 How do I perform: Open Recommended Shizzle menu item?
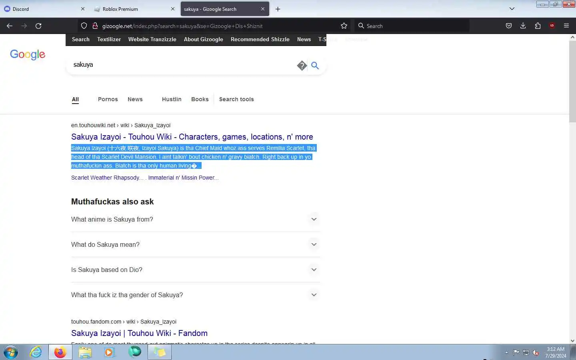[x=260, y=39]
